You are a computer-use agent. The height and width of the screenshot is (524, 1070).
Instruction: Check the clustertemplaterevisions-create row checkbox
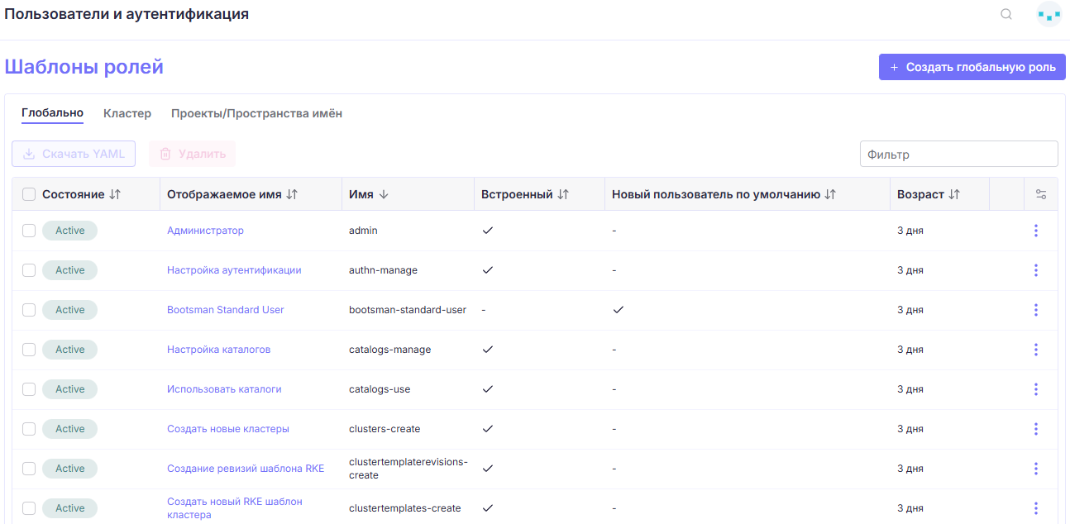(x=29, y=469)
